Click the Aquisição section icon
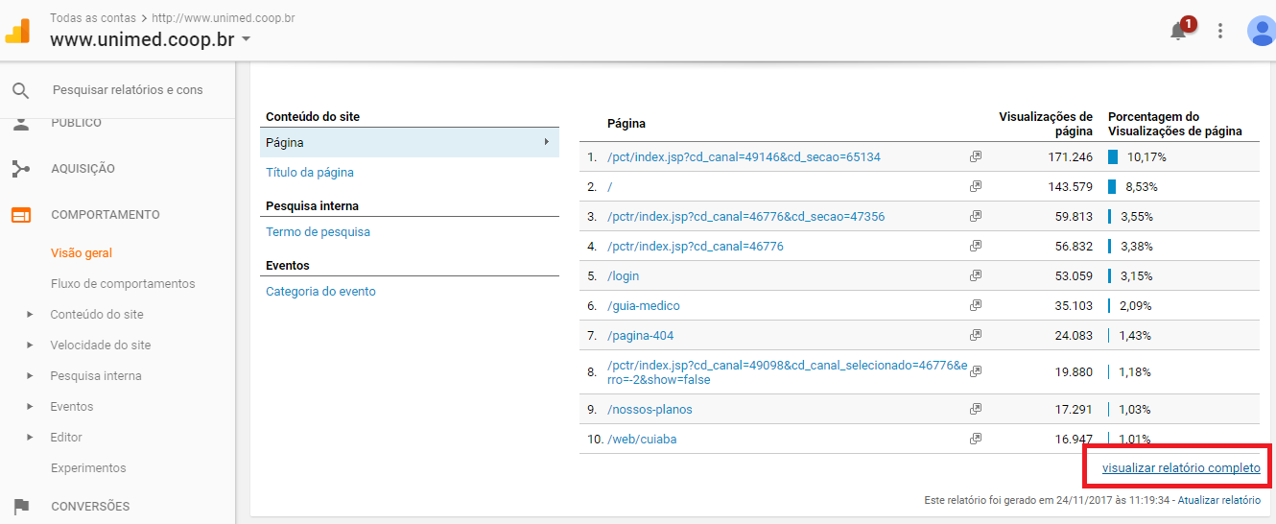Viewport: 1276px width, 524px height. click(21, 169)
